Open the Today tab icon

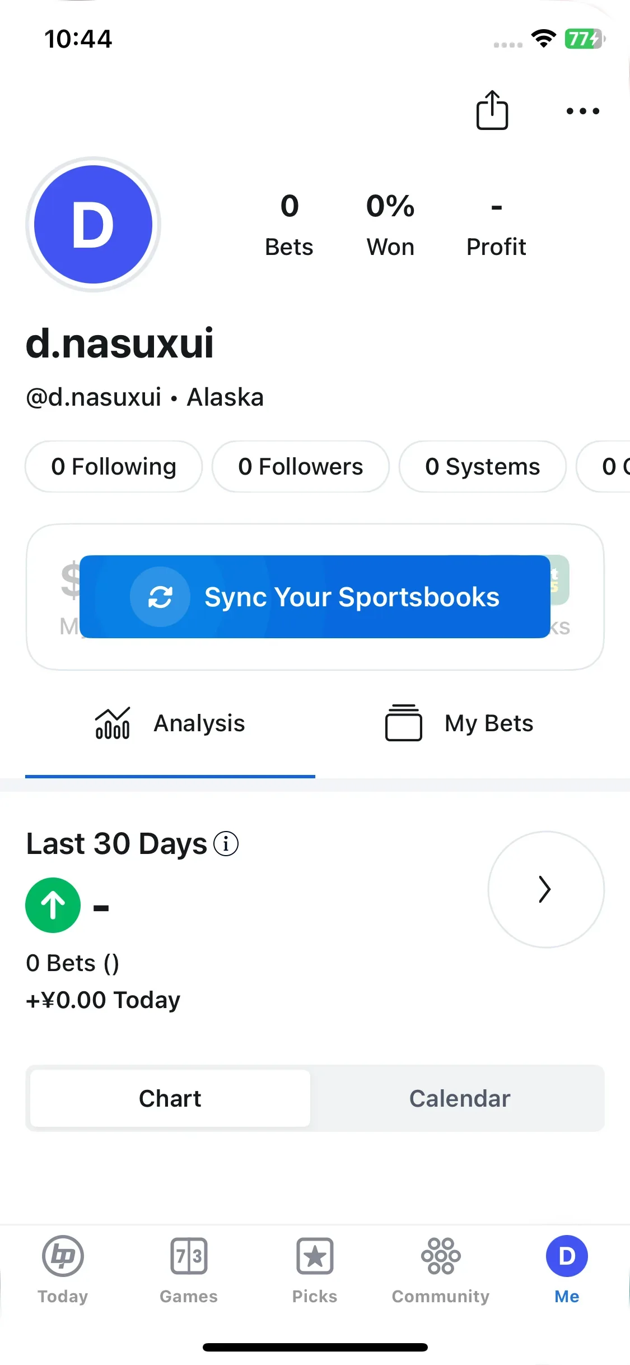point(63,1256)
